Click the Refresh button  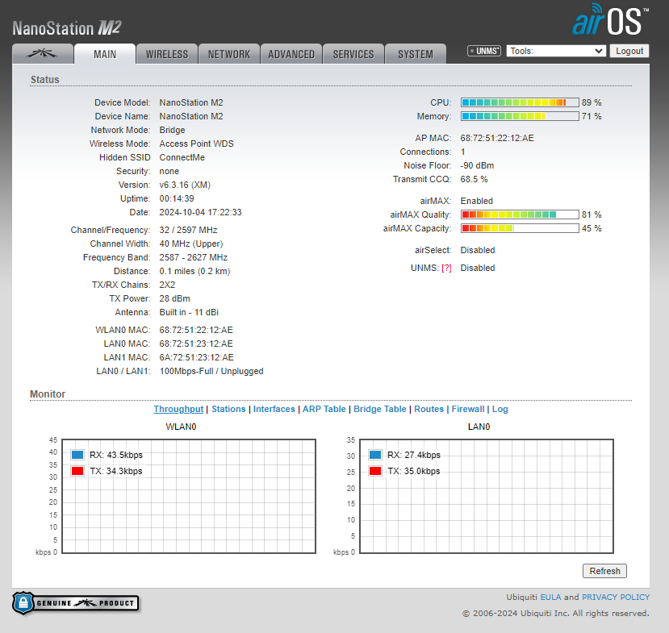(604, 571)
